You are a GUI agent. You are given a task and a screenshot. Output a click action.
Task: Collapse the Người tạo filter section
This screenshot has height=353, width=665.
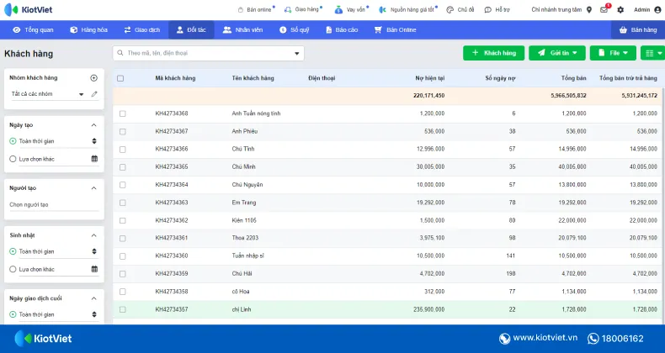point(94,188)
